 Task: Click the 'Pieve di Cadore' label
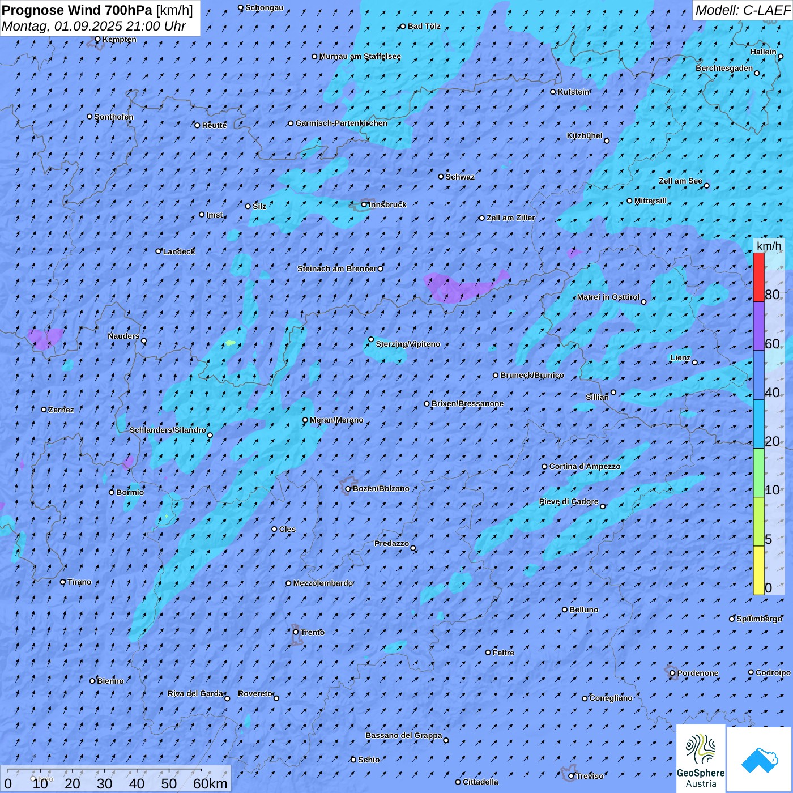[569, 501]
